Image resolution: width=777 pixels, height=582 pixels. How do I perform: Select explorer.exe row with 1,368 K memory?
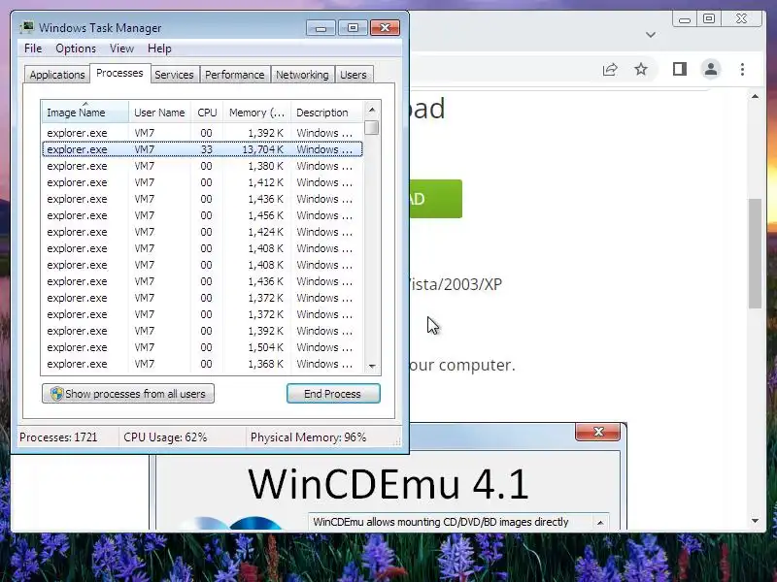(x=202, y=364)
